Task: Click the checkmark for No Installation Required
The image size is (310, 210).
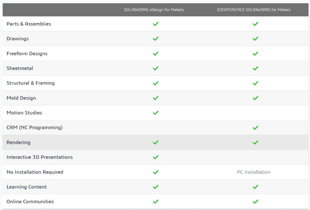Action: (x=156, y=172)
